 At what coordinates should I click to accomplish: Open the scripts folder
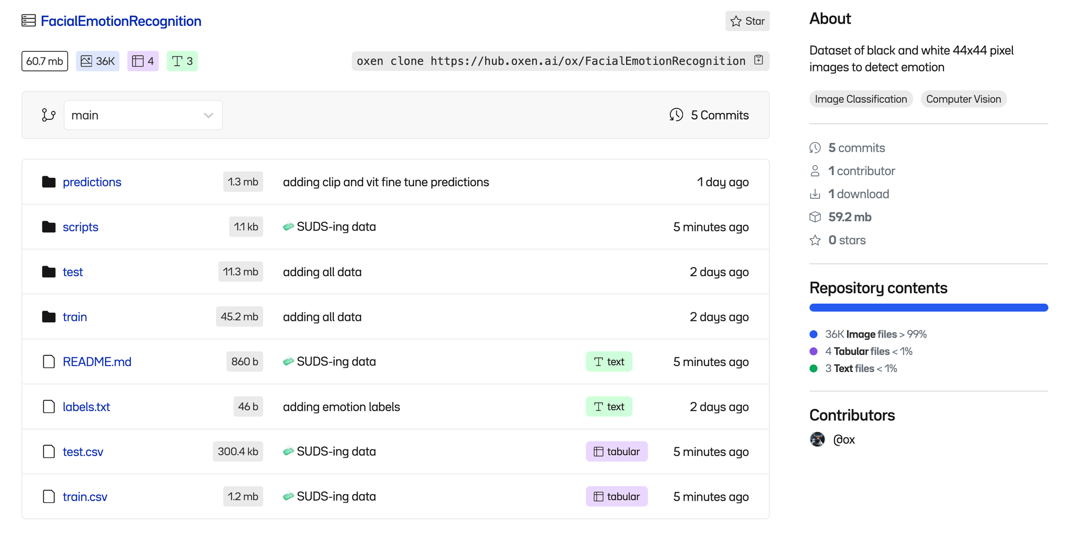pyautogui.click(x=80, y=227)
